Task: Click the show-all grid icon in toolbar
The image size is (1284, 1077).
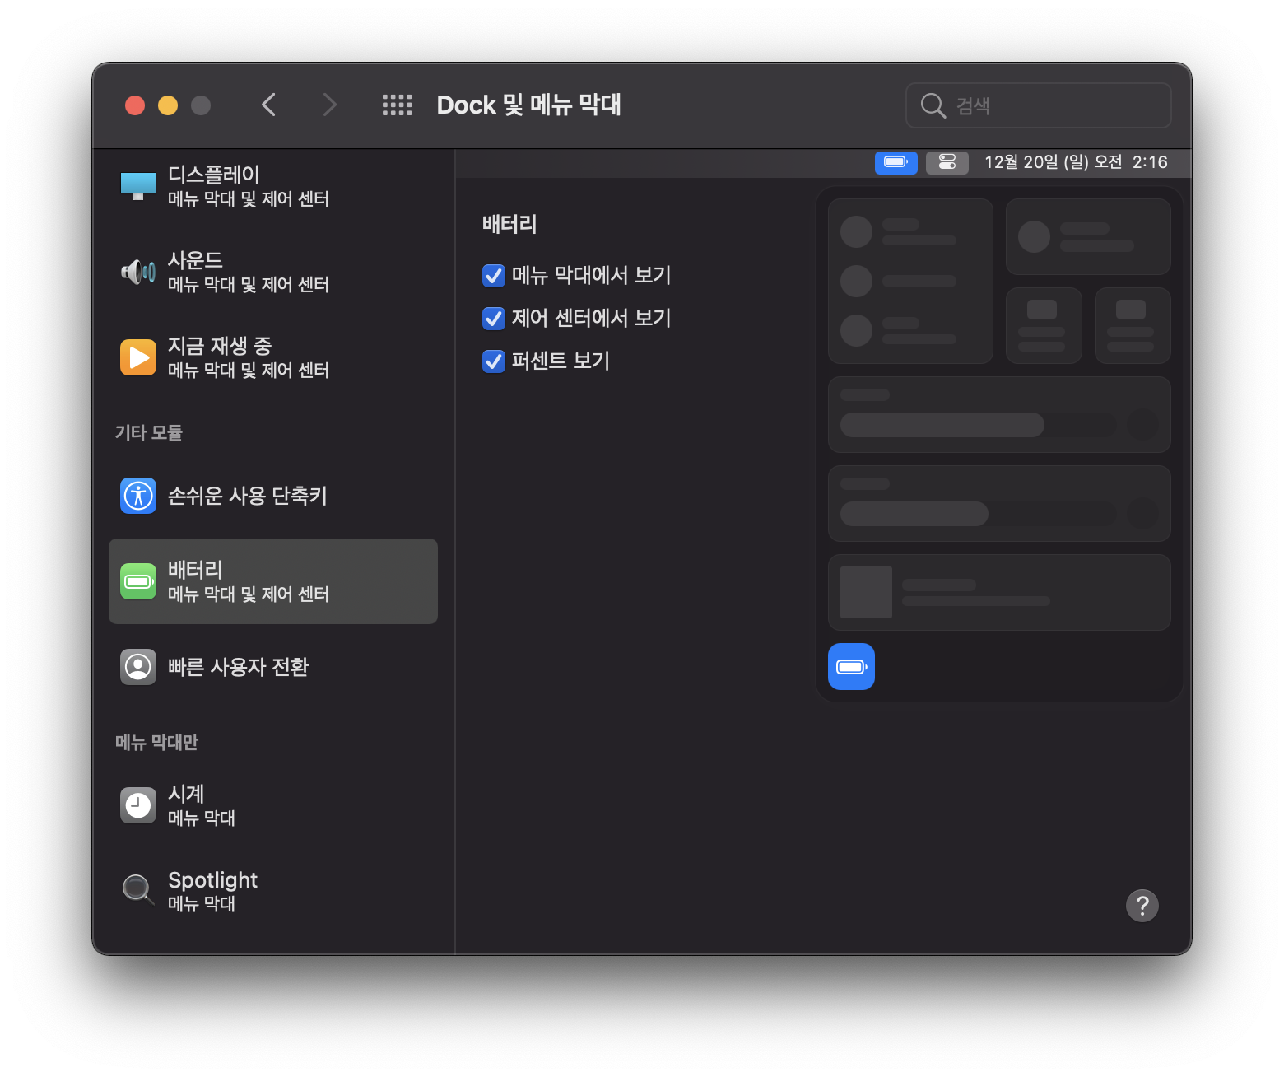Action: pyautogui.click(x=397, y=105)
